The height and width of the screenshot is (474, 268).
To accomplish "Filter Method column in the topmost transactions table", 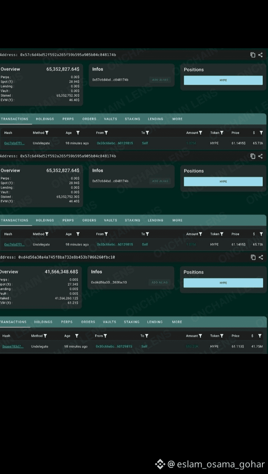I will 47,133.
